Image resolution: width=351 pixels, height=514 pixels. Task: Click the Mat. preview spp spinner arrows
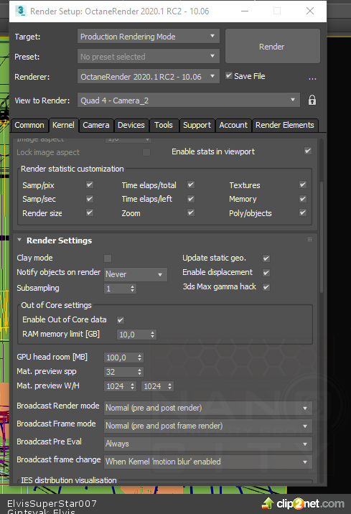140,372
